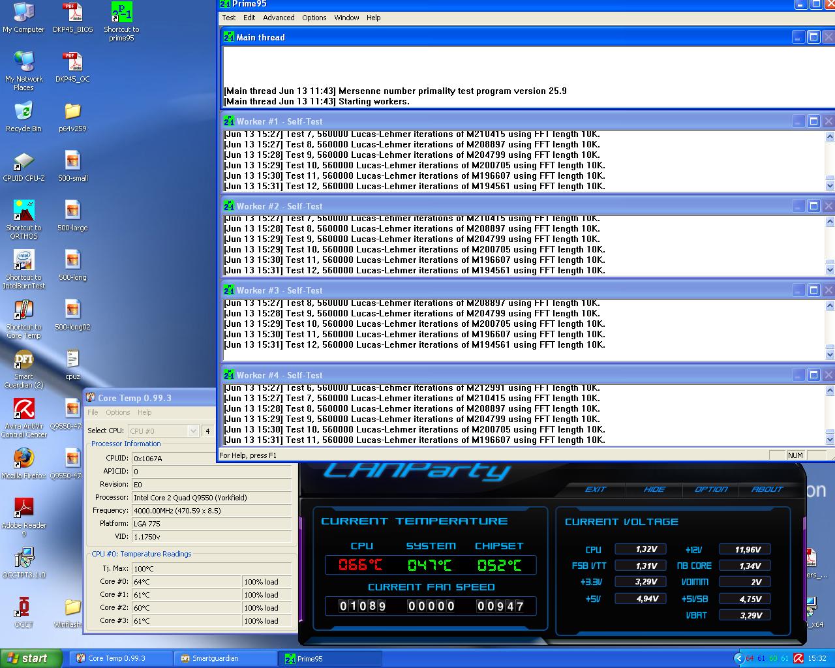835x668 pixels.
Task: Click CPU temperature readout 066°C
Action: [360, 565]
